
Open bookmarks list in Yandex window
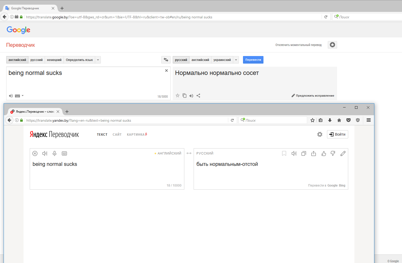pos(321,120)
